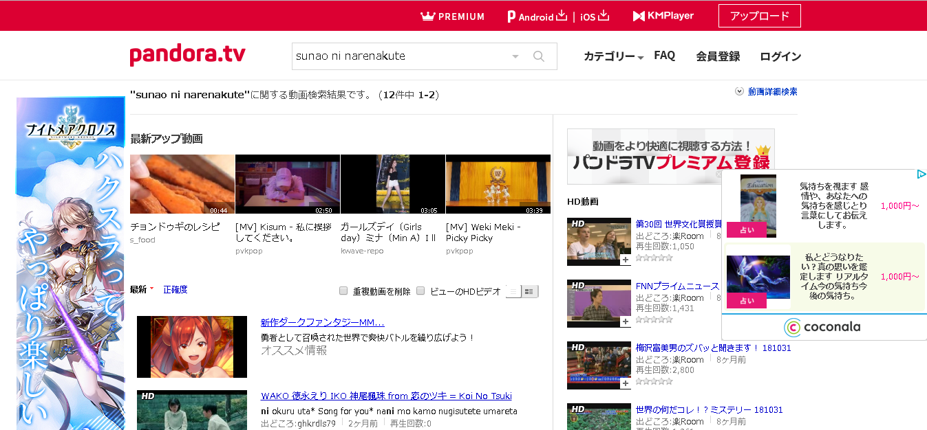Click the Android app download icon
The height and width of the screenshot is (430, 927).
[561, 15]
